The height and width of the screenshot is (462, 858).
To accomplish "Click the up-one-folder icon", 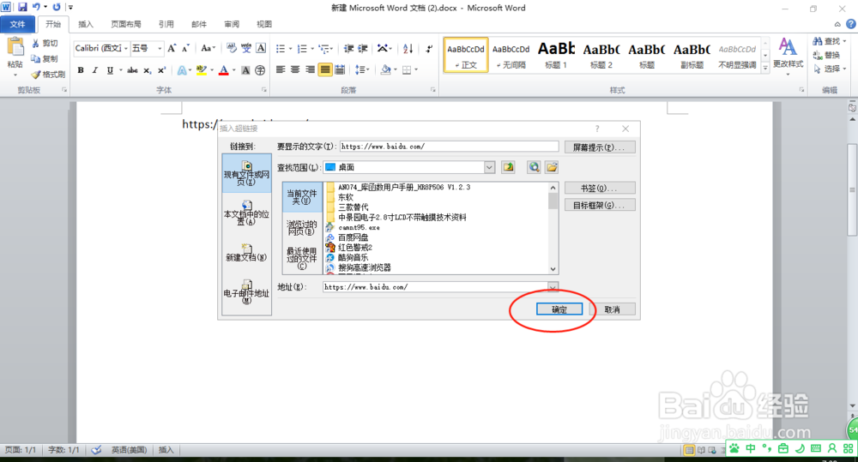I will point(508,167).
